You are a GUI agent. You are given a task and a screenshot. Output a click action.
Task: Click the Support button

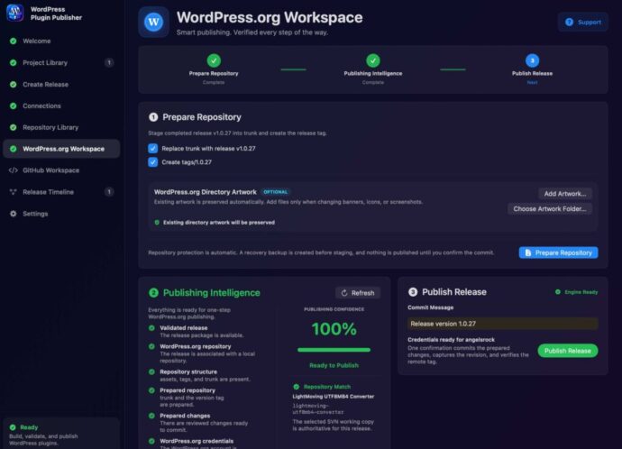(582, 23)
